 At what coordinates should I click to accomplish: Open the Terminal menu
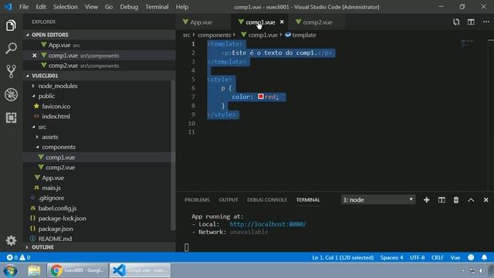[x=157, y=7]
